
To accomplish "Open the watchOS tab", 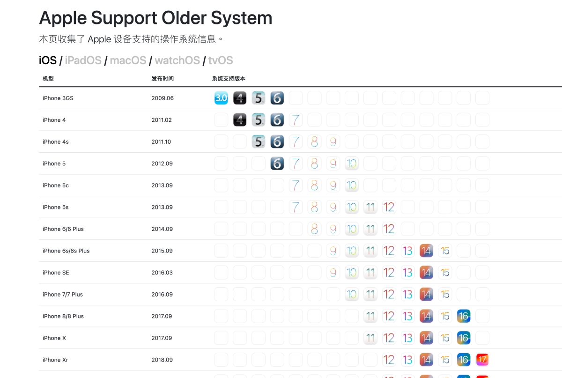I will [177, 60].
